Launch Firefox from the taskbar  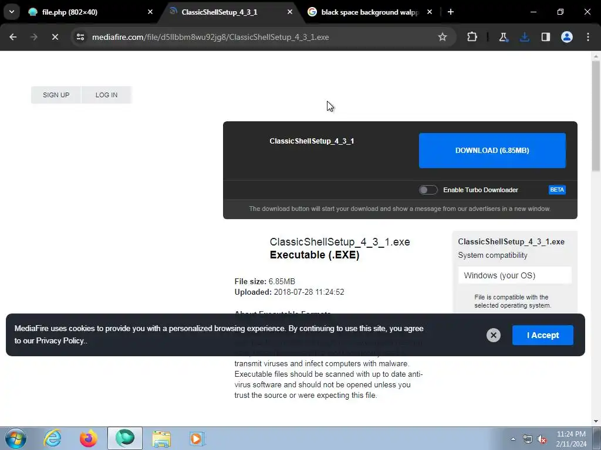point(88,438)
